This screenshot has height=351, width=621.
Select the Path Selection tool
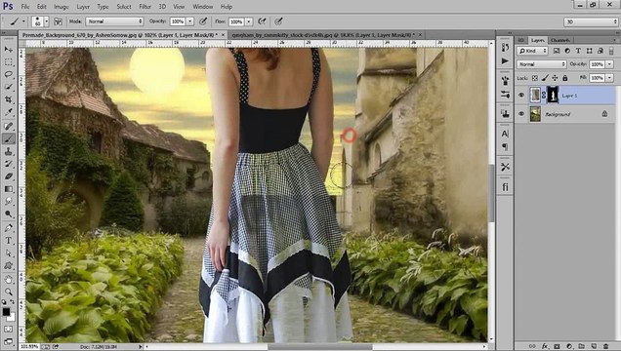(x=9, y=253)
